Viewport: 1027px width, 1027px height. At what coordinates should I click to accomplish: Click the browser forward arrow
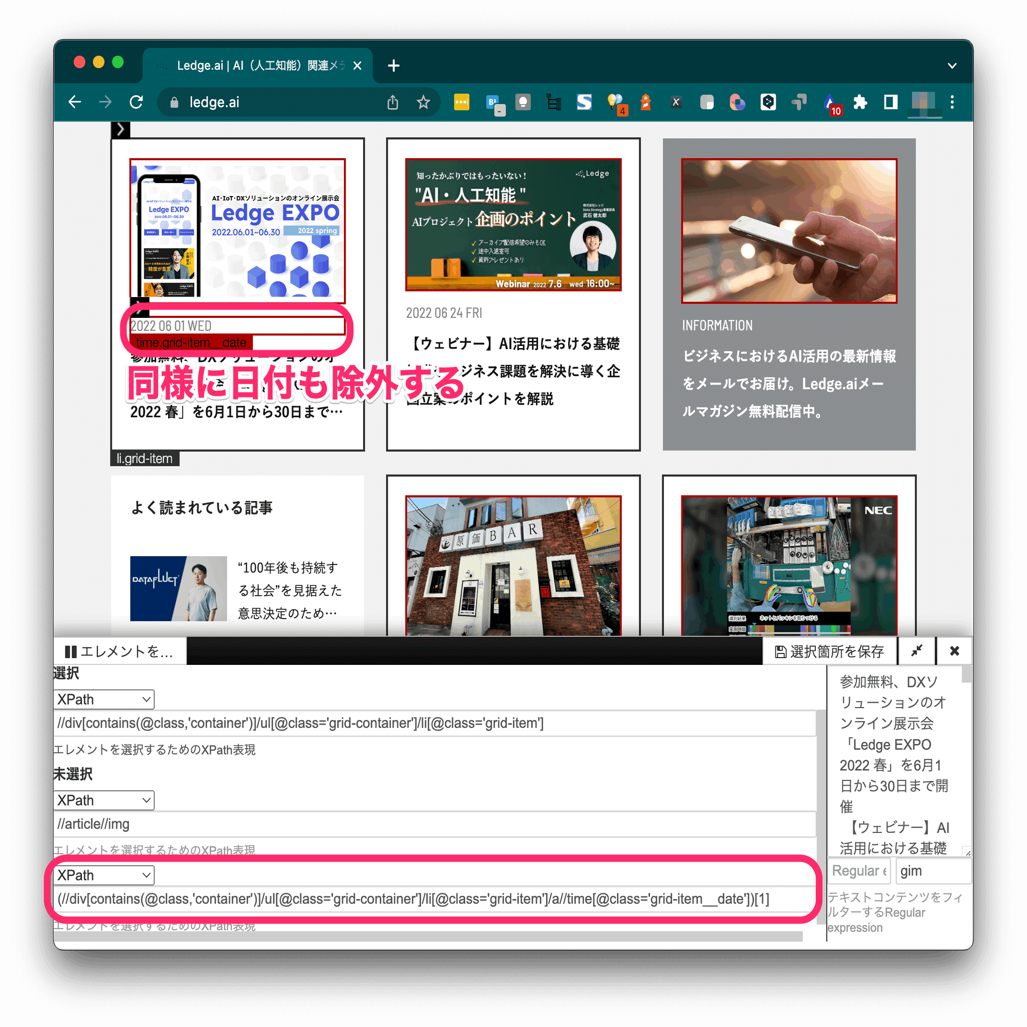coord(106,102)
